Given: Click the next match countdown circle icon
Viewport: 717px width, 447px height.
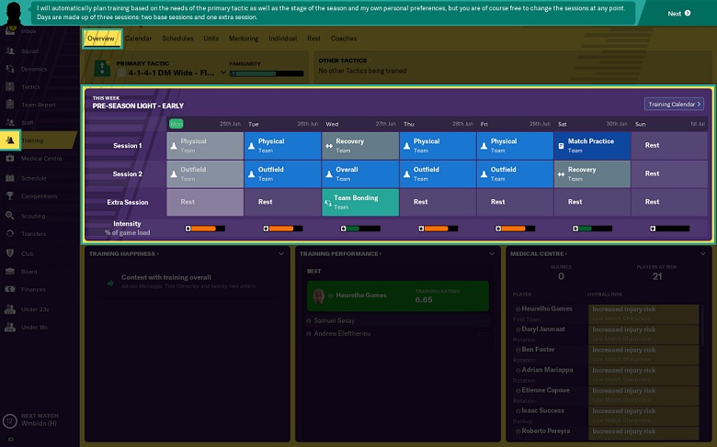Looking at the screenshot, I should (x=10, y=420).
